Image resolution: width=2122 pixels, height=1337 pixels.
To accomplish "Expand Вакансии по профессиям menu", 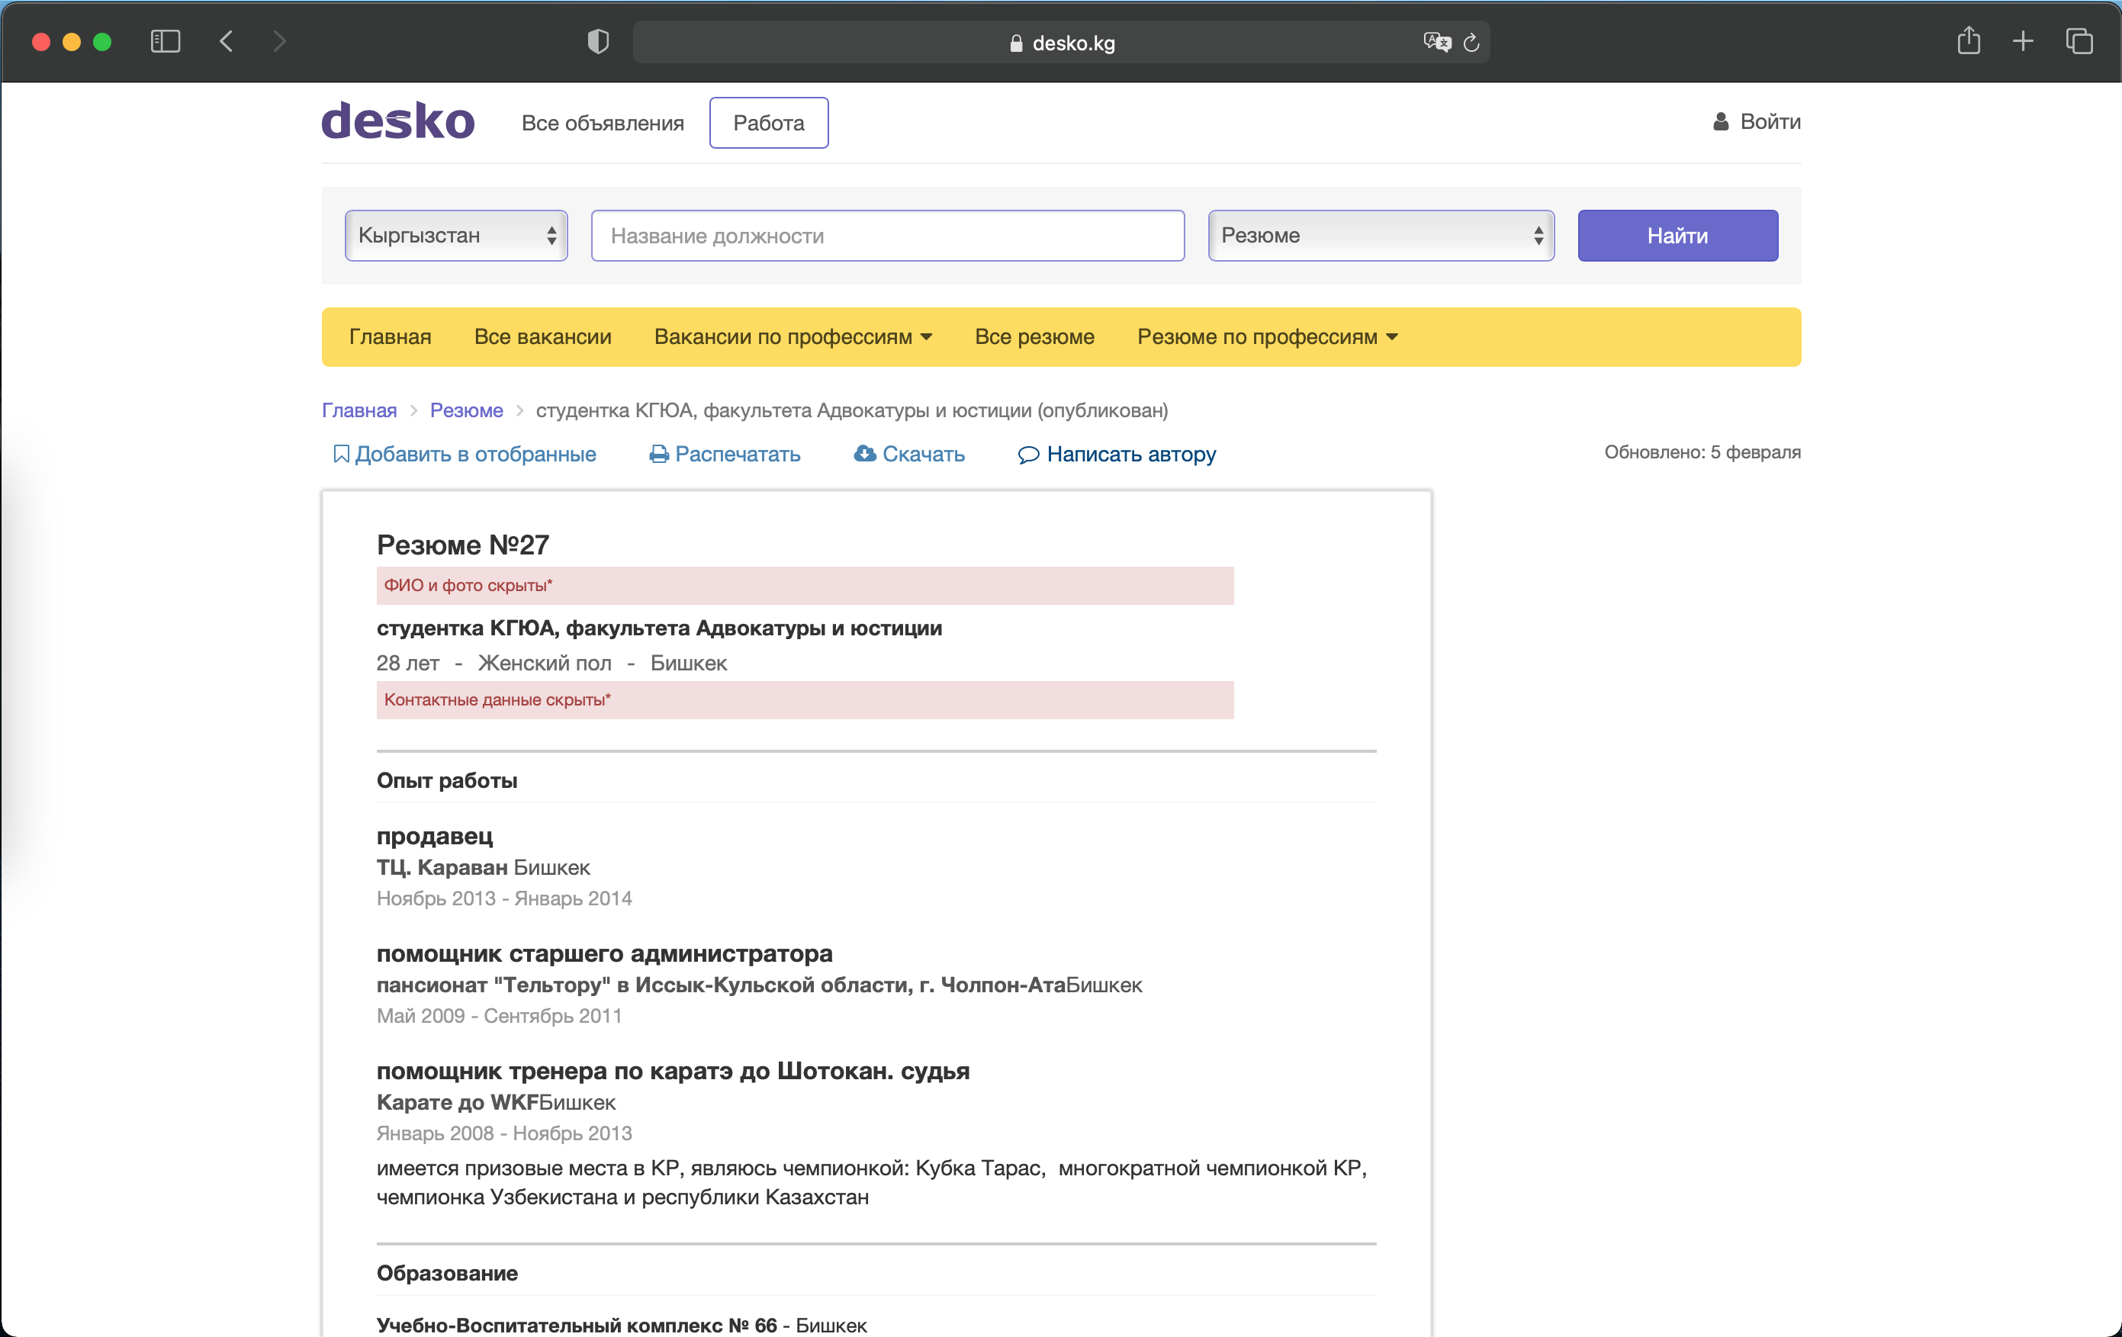I will pos(793,336).
